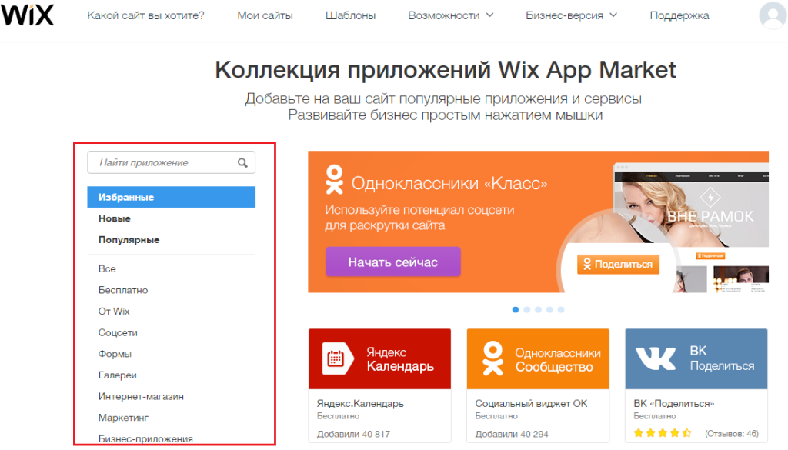Click the Добавили 40 294 text
This screenshot has height=450, width=788.
512,434
